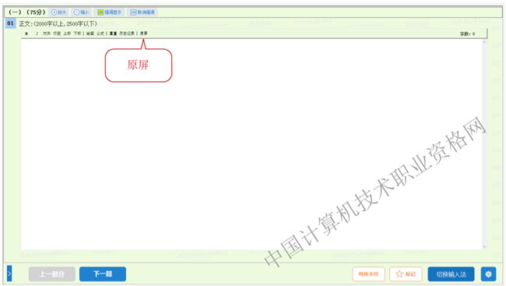
Task: Click 取消强调 to remove highlight
Action: [x=142, y=12]
